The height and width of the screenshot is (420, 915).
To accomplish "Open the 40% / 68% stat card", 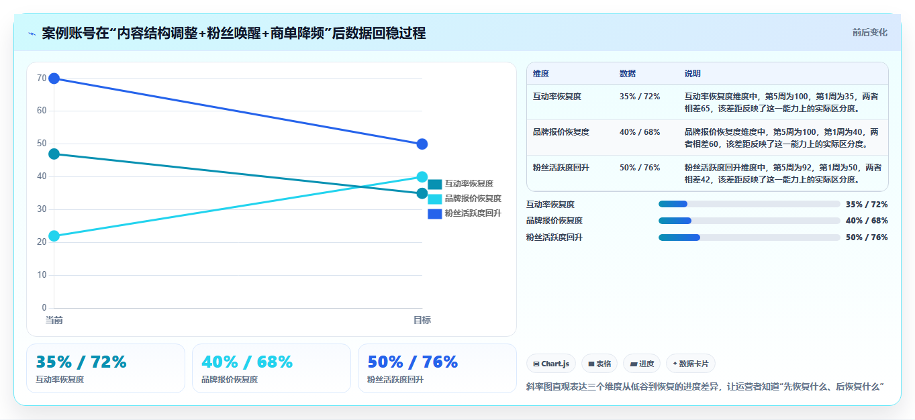I will coord(271,368).
